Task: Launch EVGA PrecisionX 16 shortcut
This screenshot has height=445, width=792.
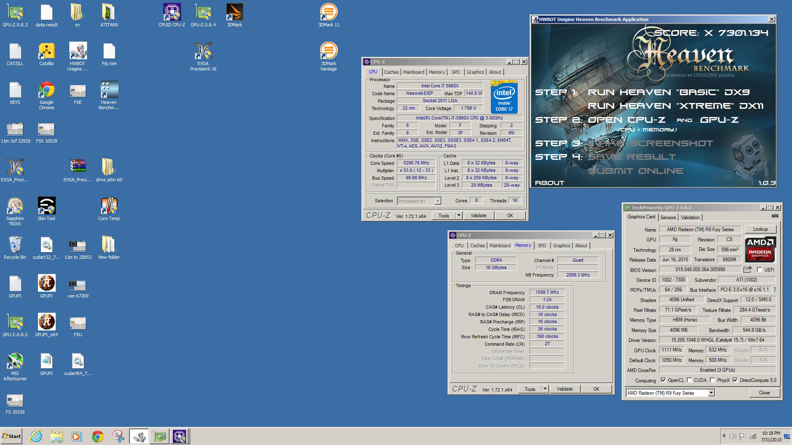Action: point(203,57)
